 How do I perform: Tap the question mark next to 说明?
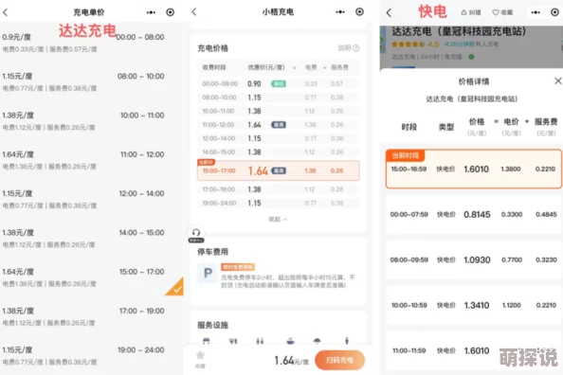coord(355,48)
